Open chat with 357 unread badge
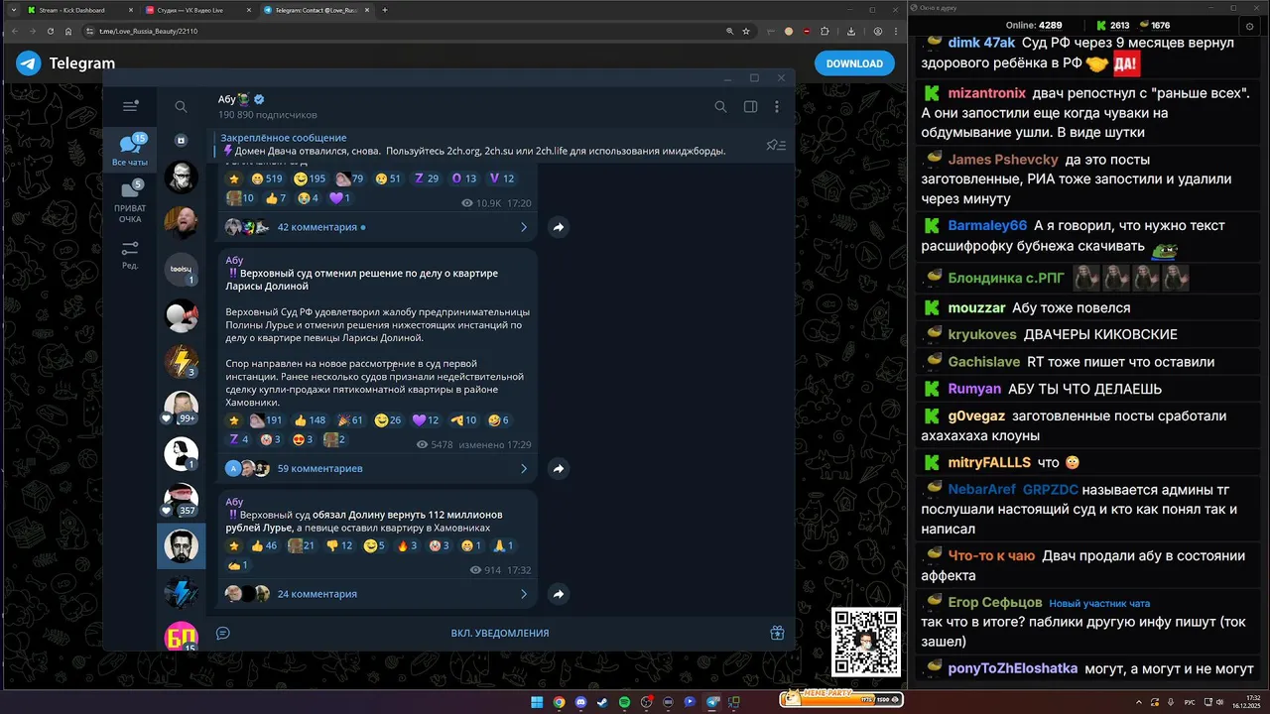The image size is (1270, 714). point(181,499)
